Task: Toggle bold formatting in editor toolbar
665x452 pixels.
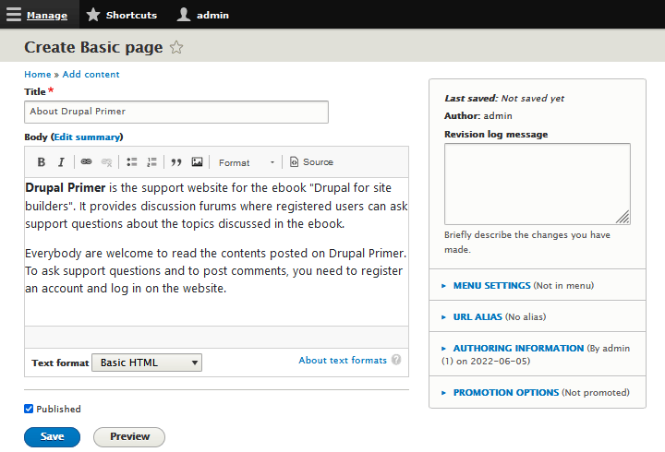Action: [42, 162]
